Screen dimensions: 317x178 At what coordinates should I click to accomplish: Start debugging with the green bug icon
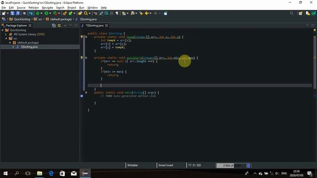(x=38, y=13)
